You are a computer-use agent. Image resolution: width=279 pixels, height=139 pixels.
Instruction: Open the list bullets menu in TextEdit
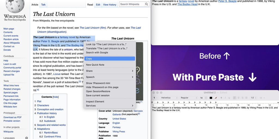click(x=262, y=98)
